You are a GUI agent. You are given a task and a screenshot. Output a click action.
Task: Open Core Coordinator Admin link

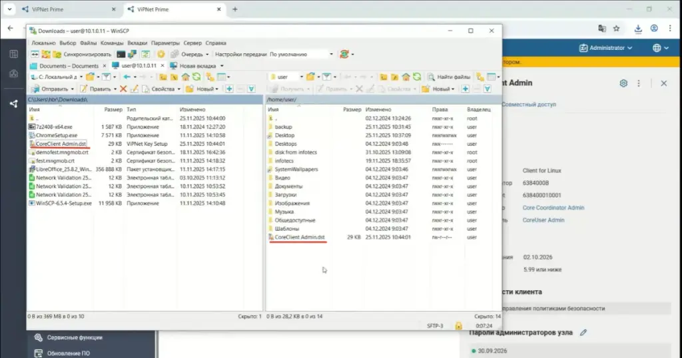[553, 208]
